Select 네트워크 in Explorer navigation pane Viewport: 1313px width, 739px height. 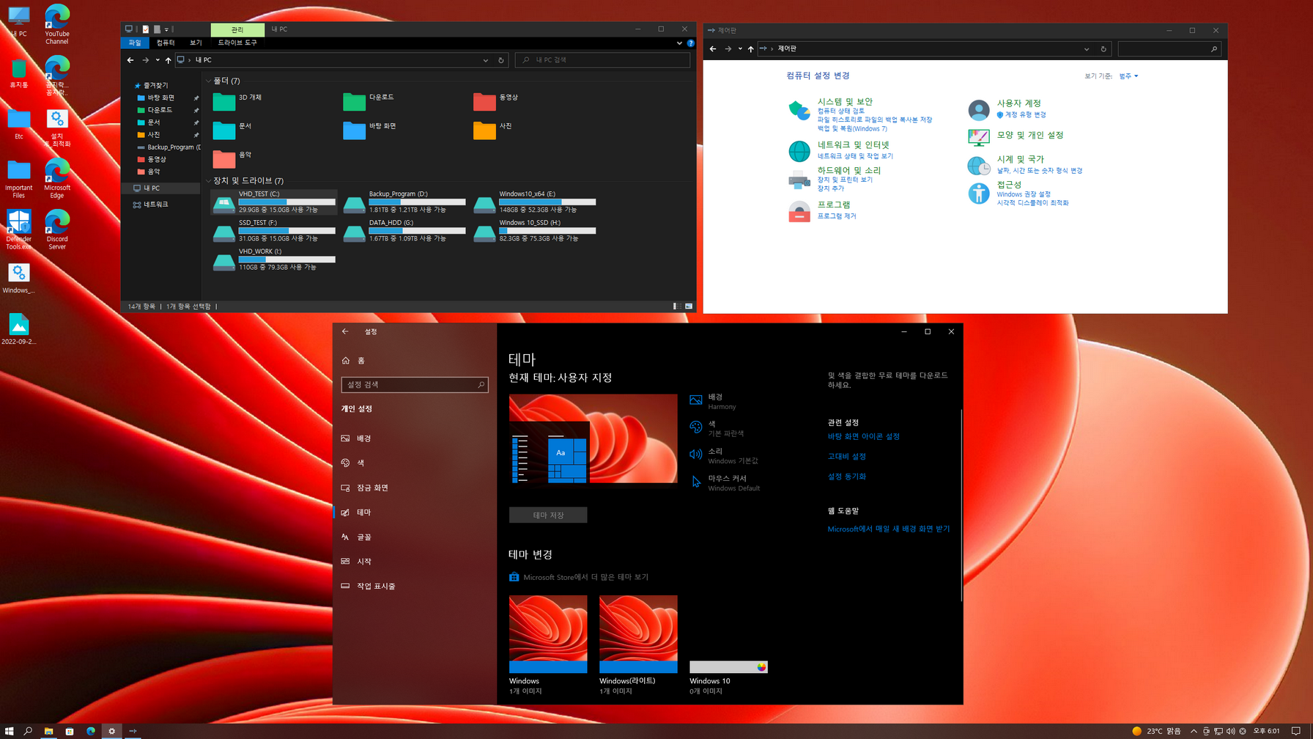pos(155,205)
